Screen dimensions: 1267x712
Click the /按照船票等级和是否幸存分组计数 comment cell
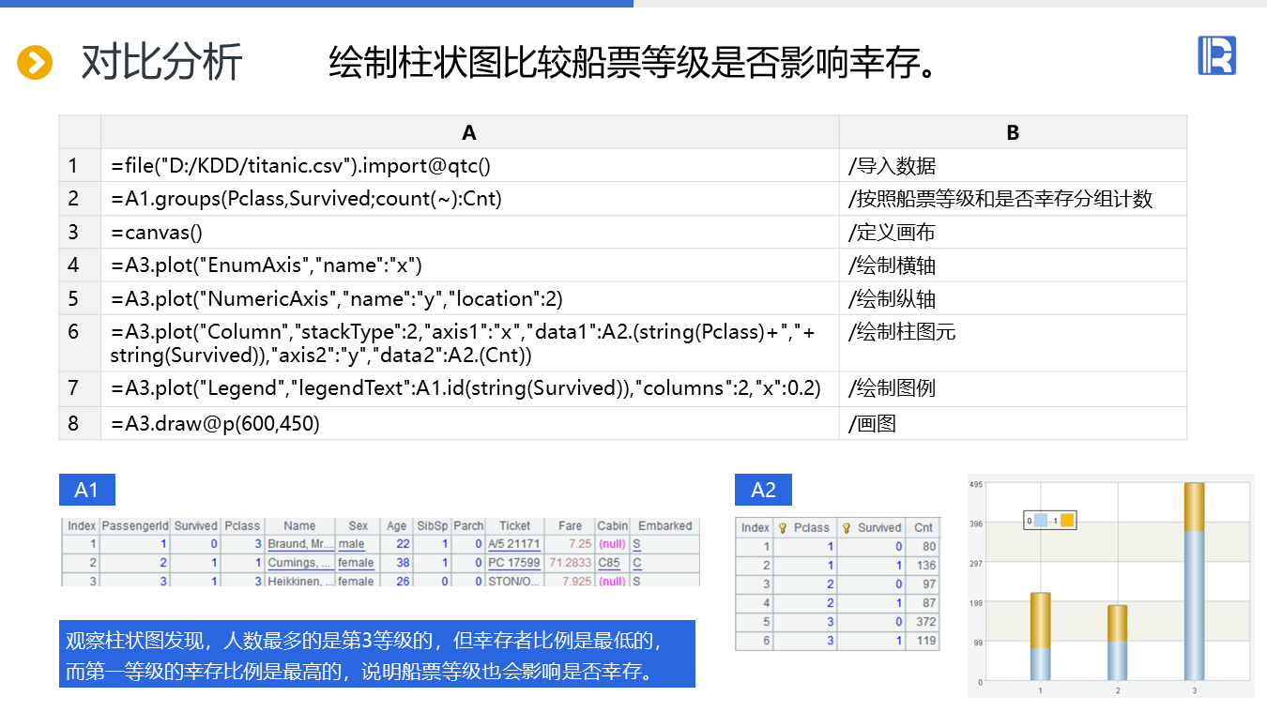click(1013, 199)
